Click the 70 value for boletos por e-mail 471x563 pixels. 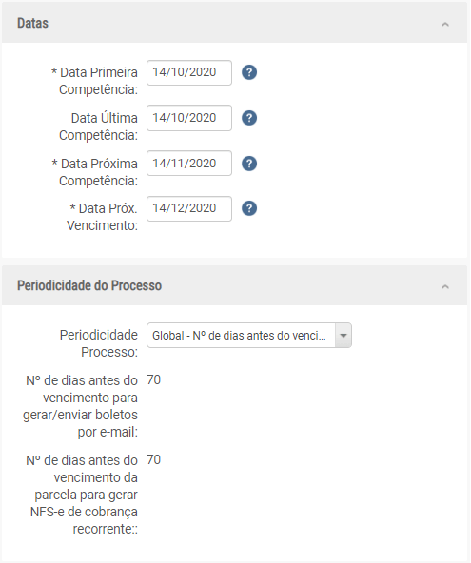pyautogui.click(x=153, y=379)
